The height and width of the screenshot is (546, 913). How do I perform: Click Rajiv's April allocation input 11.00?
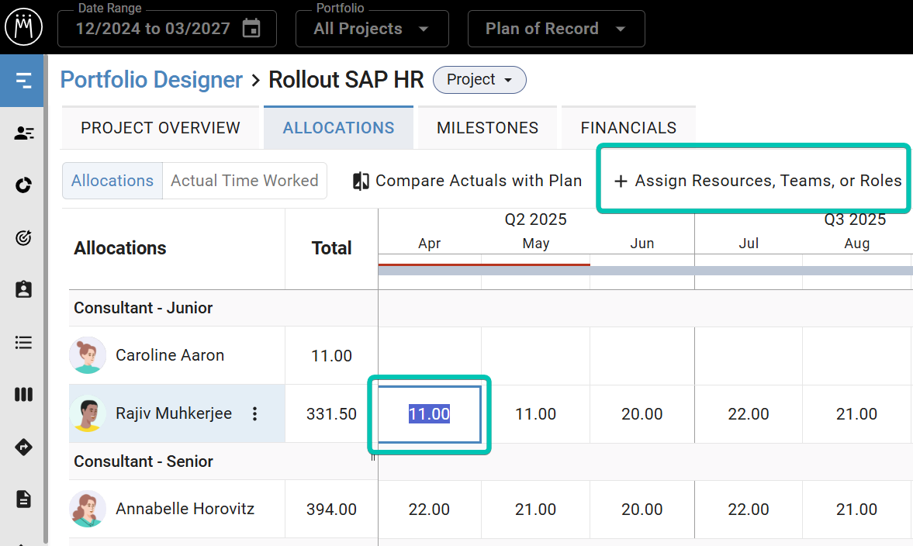pos(429,414)
